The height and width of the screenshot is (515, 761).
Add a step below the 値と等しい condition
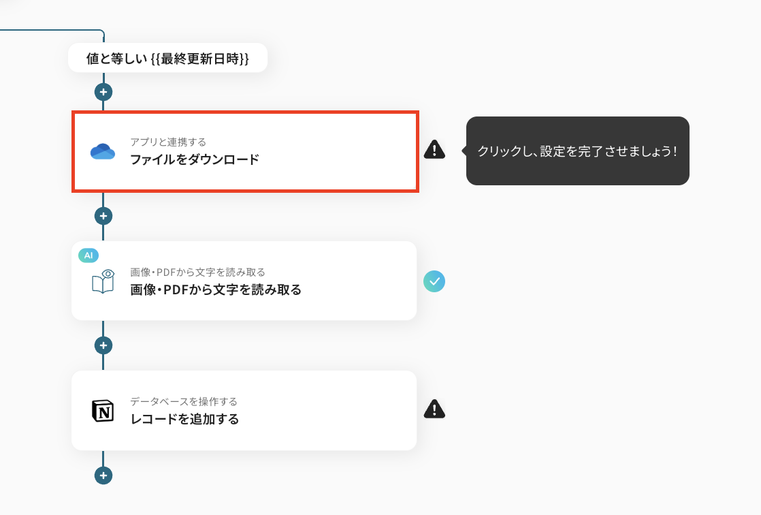pyautogui.click(x=103, y=92)
